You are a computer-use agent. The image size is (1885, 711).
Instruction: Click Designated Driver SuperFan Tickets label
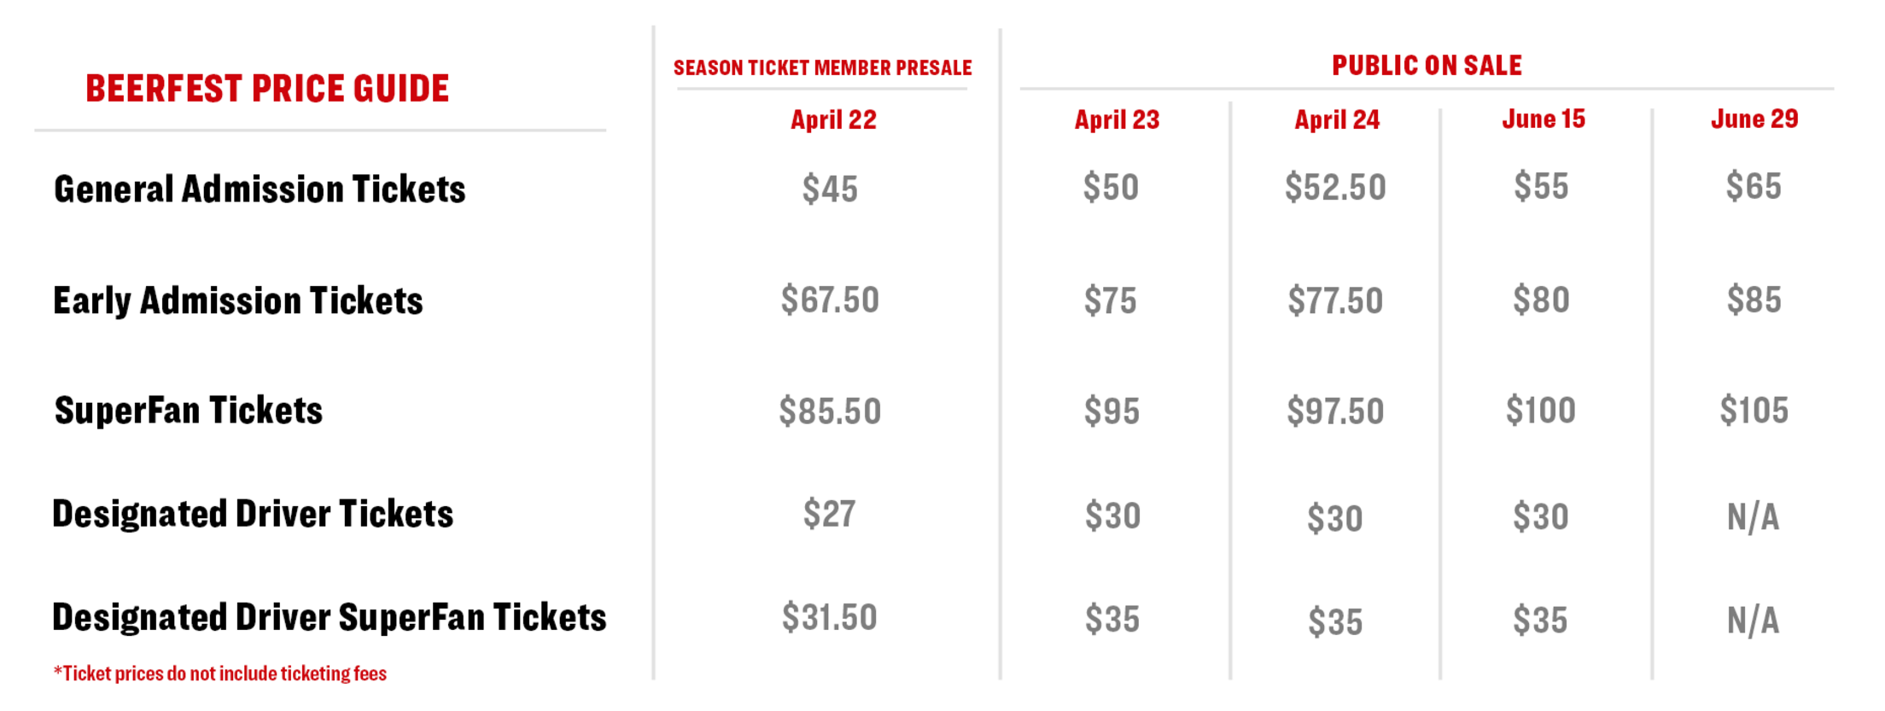coord(329,617)
